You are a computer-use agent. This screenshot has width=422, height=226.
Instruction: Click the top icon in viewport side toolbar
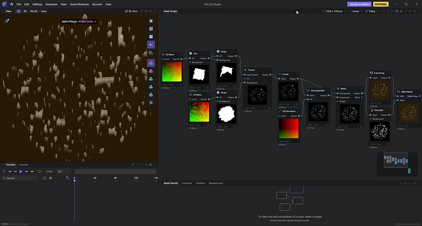pyautogui.click(x=151, y=21)
